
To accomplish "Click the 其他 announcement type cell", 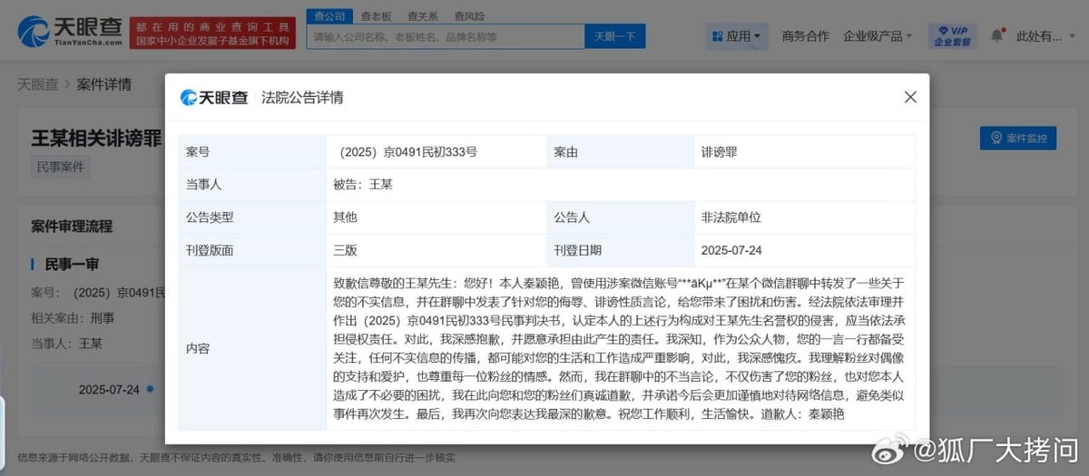I will (437, 217).
